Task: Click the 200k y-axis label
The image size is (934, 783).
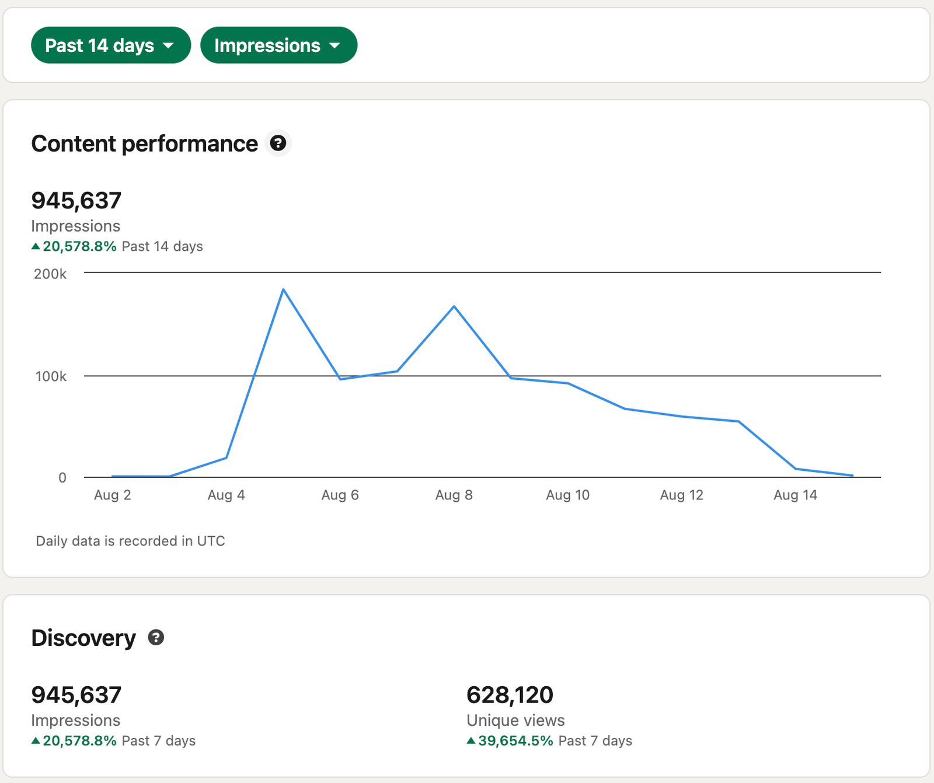Action: tap(50, 274)
